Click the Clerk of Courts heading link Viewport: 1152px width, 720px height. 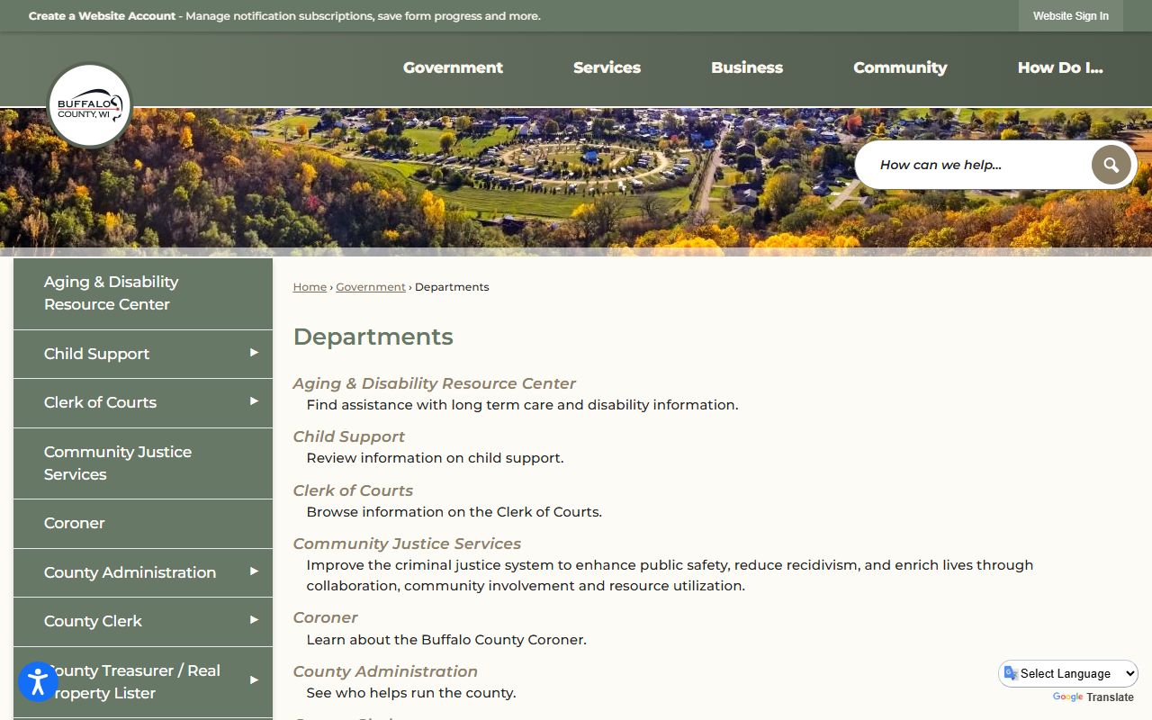tap(353, 490)
